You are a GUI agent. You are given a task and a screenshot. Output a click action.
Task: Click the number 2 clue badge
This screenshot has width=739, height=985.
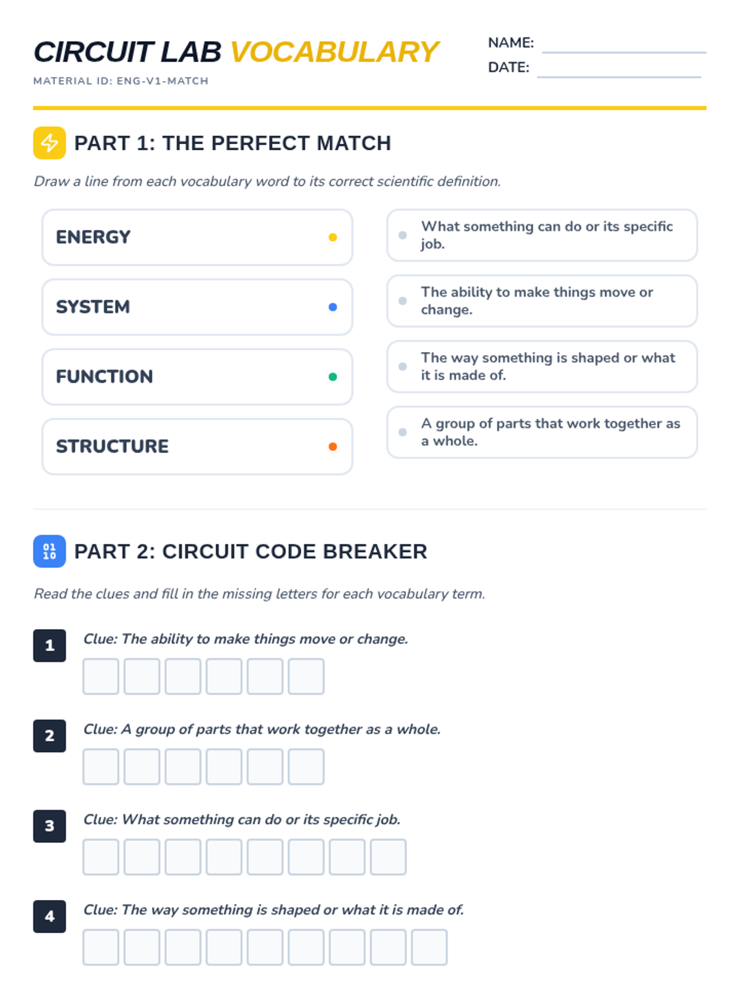coord(49,736)
